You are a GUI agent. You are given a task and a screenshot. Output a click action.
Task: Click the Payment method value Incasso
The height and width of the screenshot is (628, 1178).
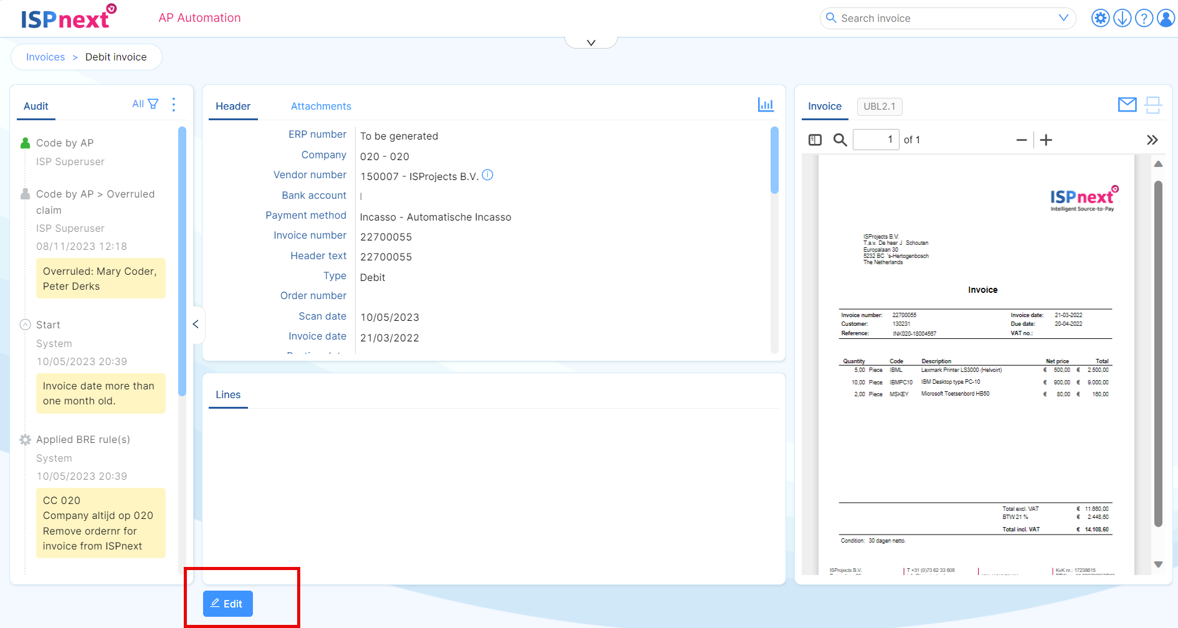(x=435, y=217)
